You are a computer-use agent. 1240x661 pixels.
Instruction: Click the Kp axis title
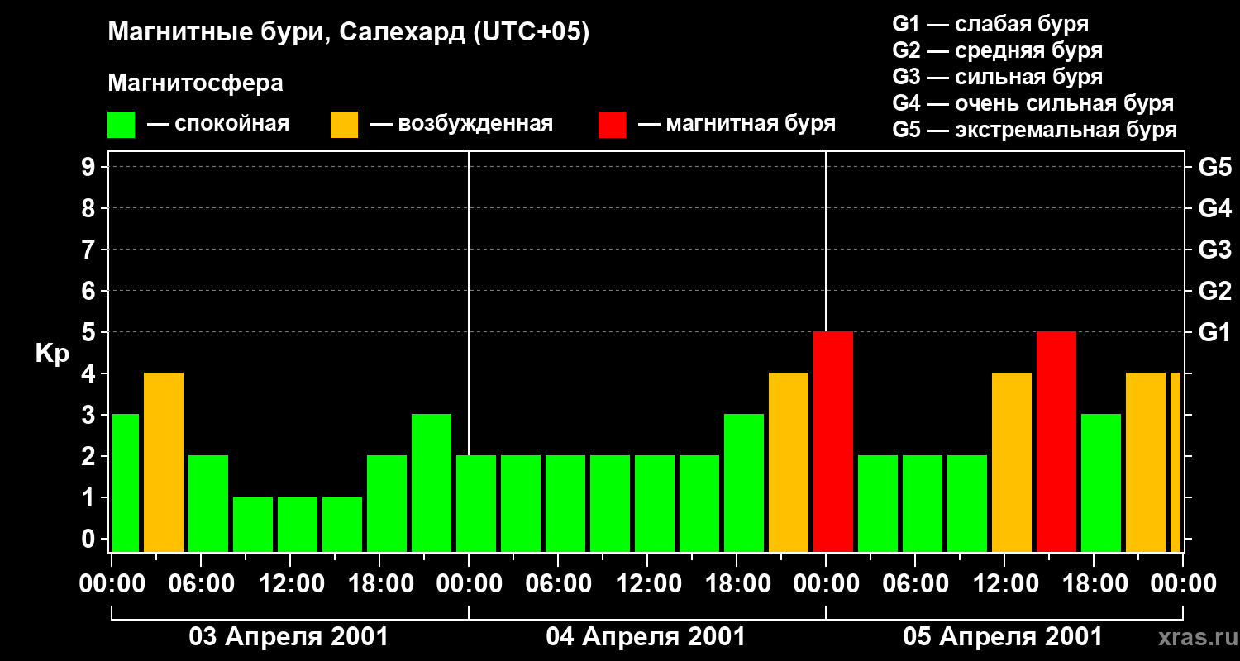tap(52, 354)
